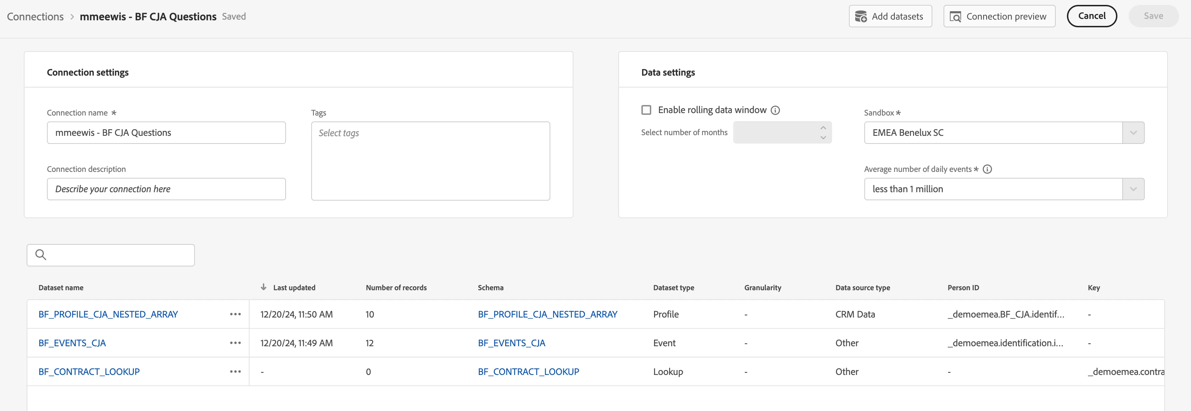Cancel editing the connection
1191x411 pixels.
click(x=1091, y=16)
